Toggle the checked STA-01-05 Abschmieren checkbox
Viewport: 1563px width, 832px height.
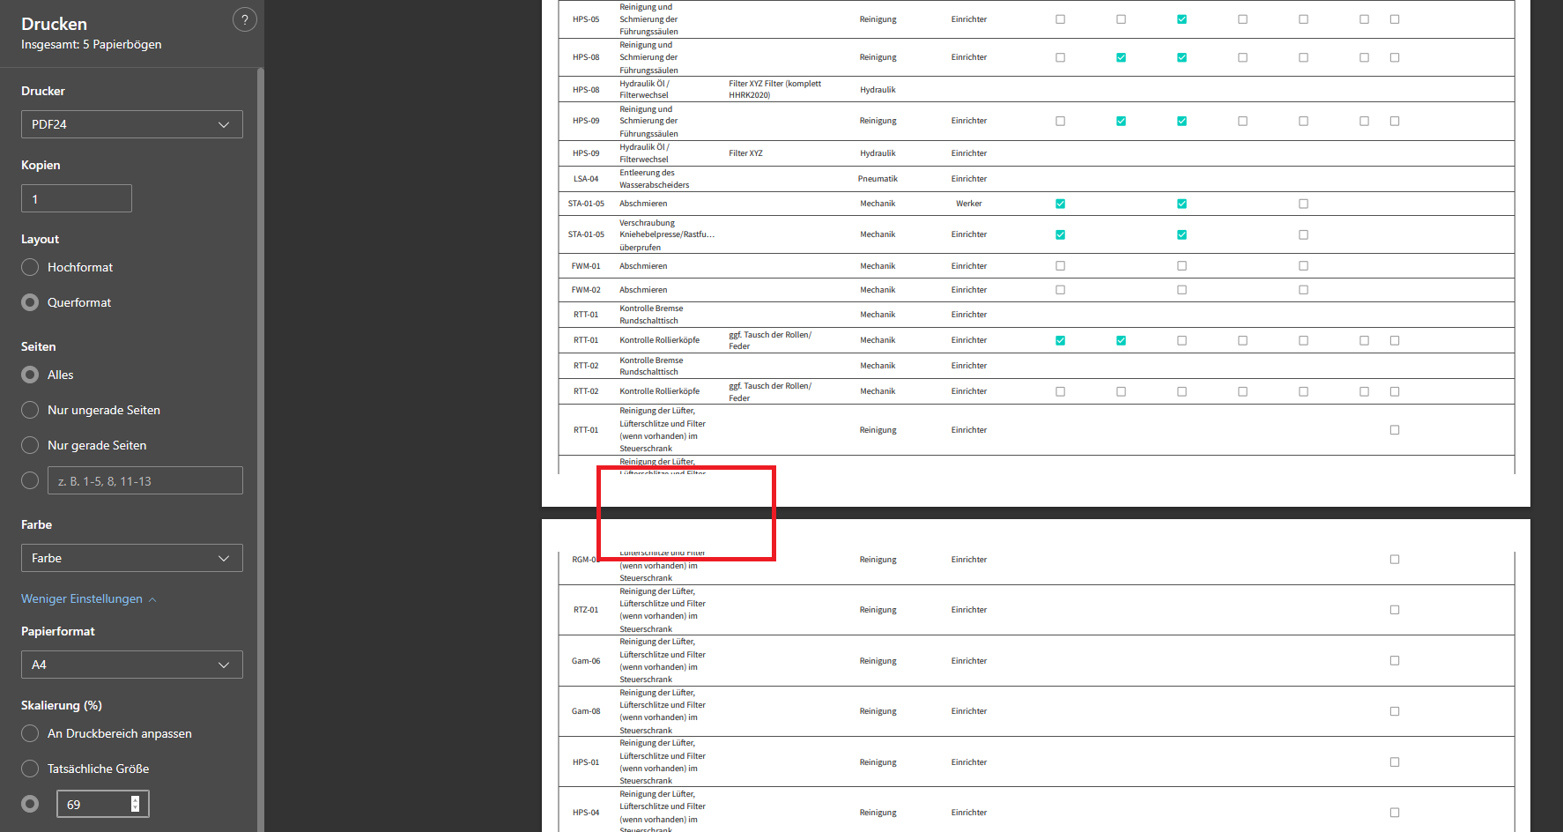pyautogui.click(x=1060, y=203)
